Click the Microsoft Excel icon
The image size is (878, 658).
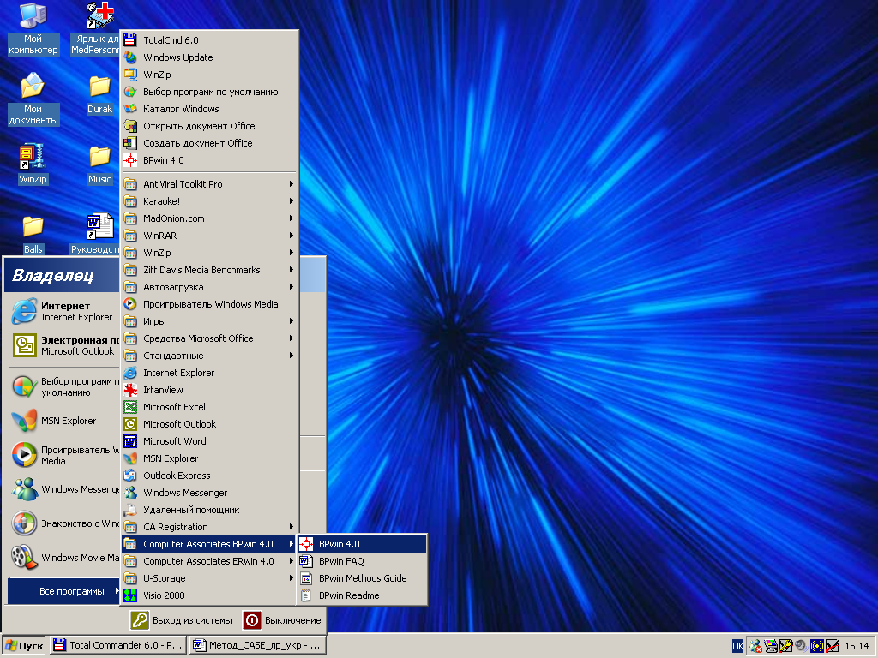pos(130,407)
